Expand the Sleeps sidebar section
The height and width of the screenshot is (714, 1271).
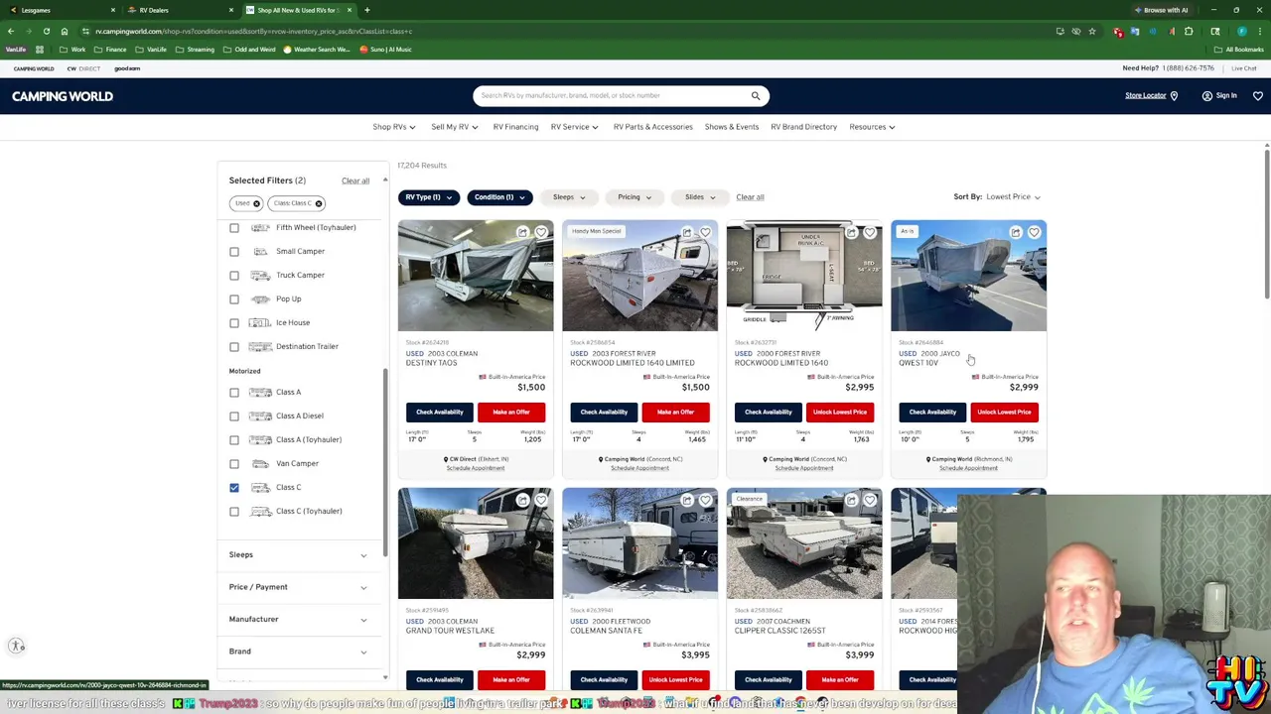298,555
